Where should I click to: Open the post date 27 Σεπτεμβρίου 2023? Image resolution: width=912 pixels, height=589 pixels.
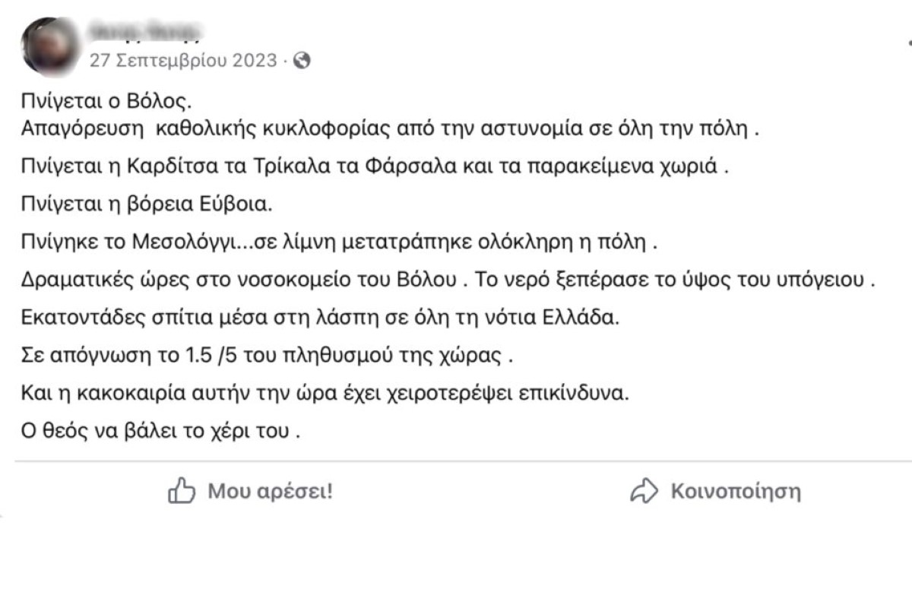pos(183,61)
